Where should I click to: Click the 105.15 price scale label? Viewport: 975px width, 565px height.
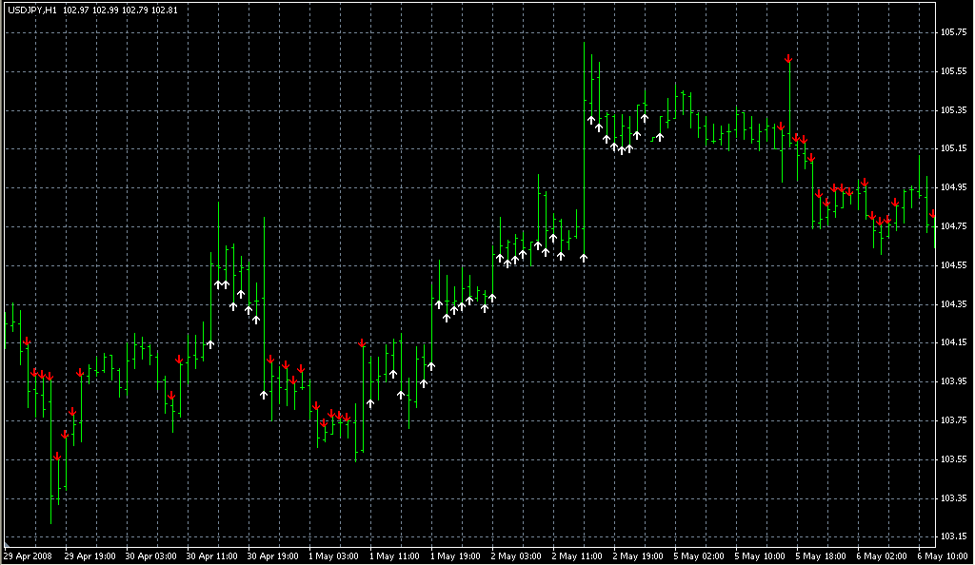953,148
